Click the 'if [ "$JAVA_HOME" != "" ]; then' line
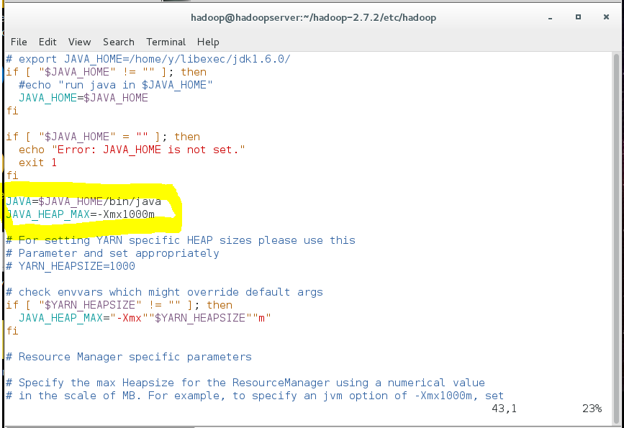This screenshot has height=428, width=624. pos(107,72)
